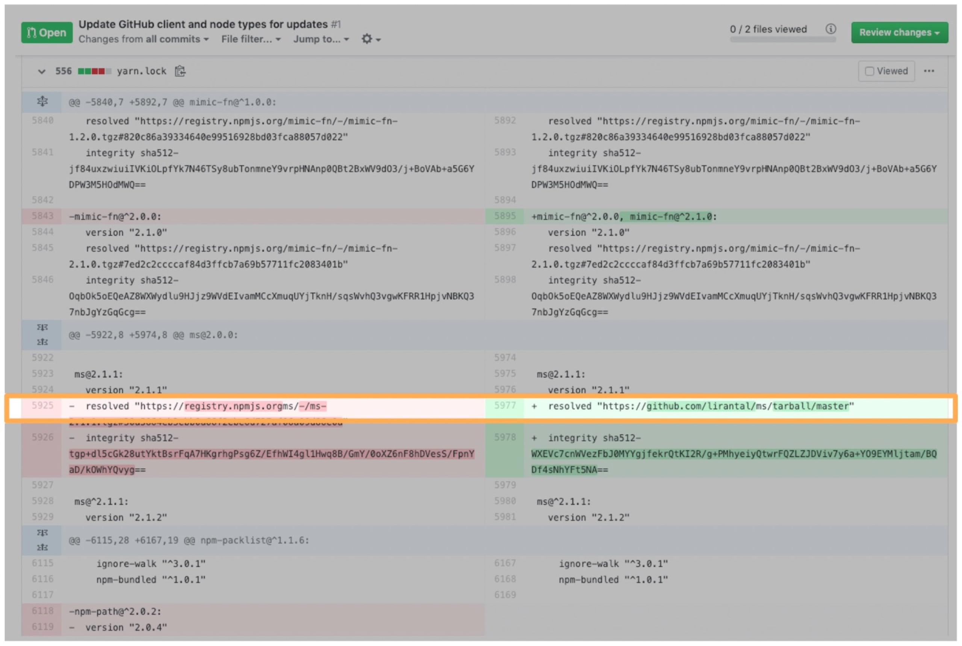Mark yarn.lock as Viewed

click(886, 71)
